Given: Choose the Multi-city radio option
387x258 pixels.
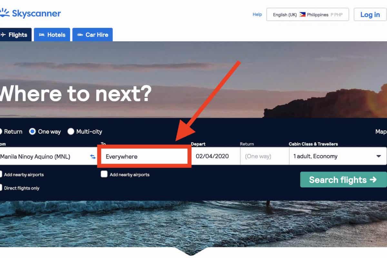Looking at the screenshot, I should 71,132.
